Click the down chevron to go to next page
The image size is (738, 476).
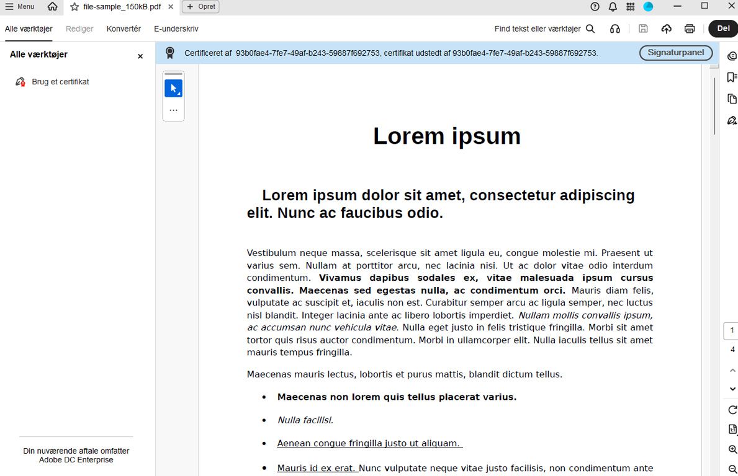click(x=732, y=389)
